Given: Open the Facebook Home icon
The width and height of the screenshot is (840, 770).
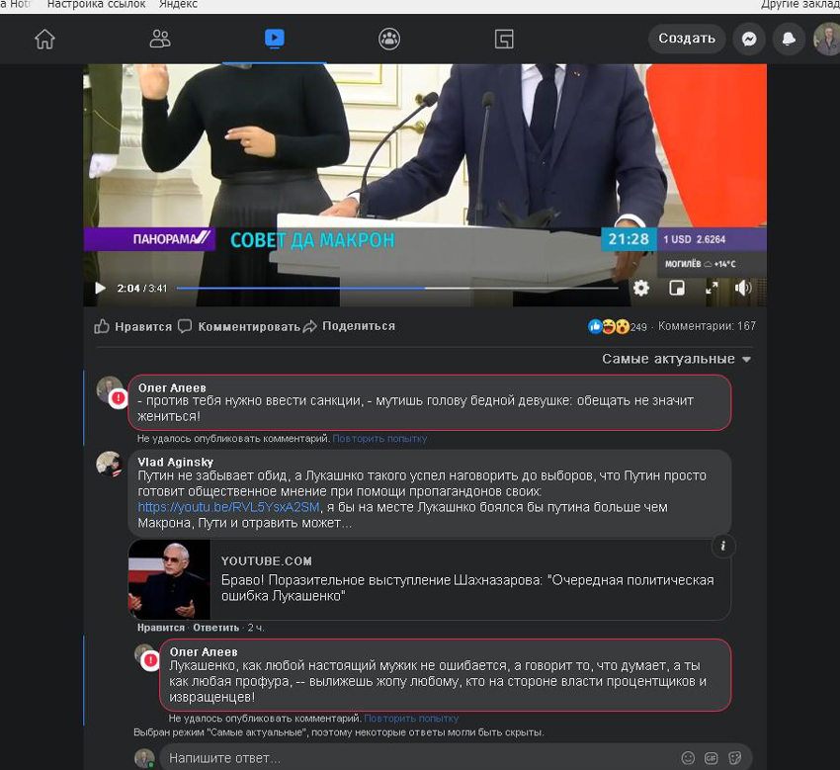Looking at the screenshot, I should (45, 40).
